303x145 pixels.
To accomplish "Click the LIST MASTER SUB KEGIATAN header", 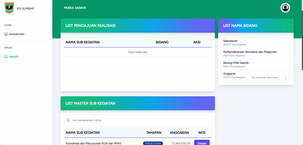I will coord(138,103).
